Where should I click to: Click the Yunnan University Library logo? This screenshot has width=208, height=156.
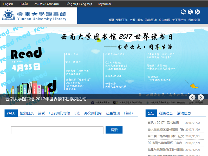pyautogui.click(x=35, y=15)
